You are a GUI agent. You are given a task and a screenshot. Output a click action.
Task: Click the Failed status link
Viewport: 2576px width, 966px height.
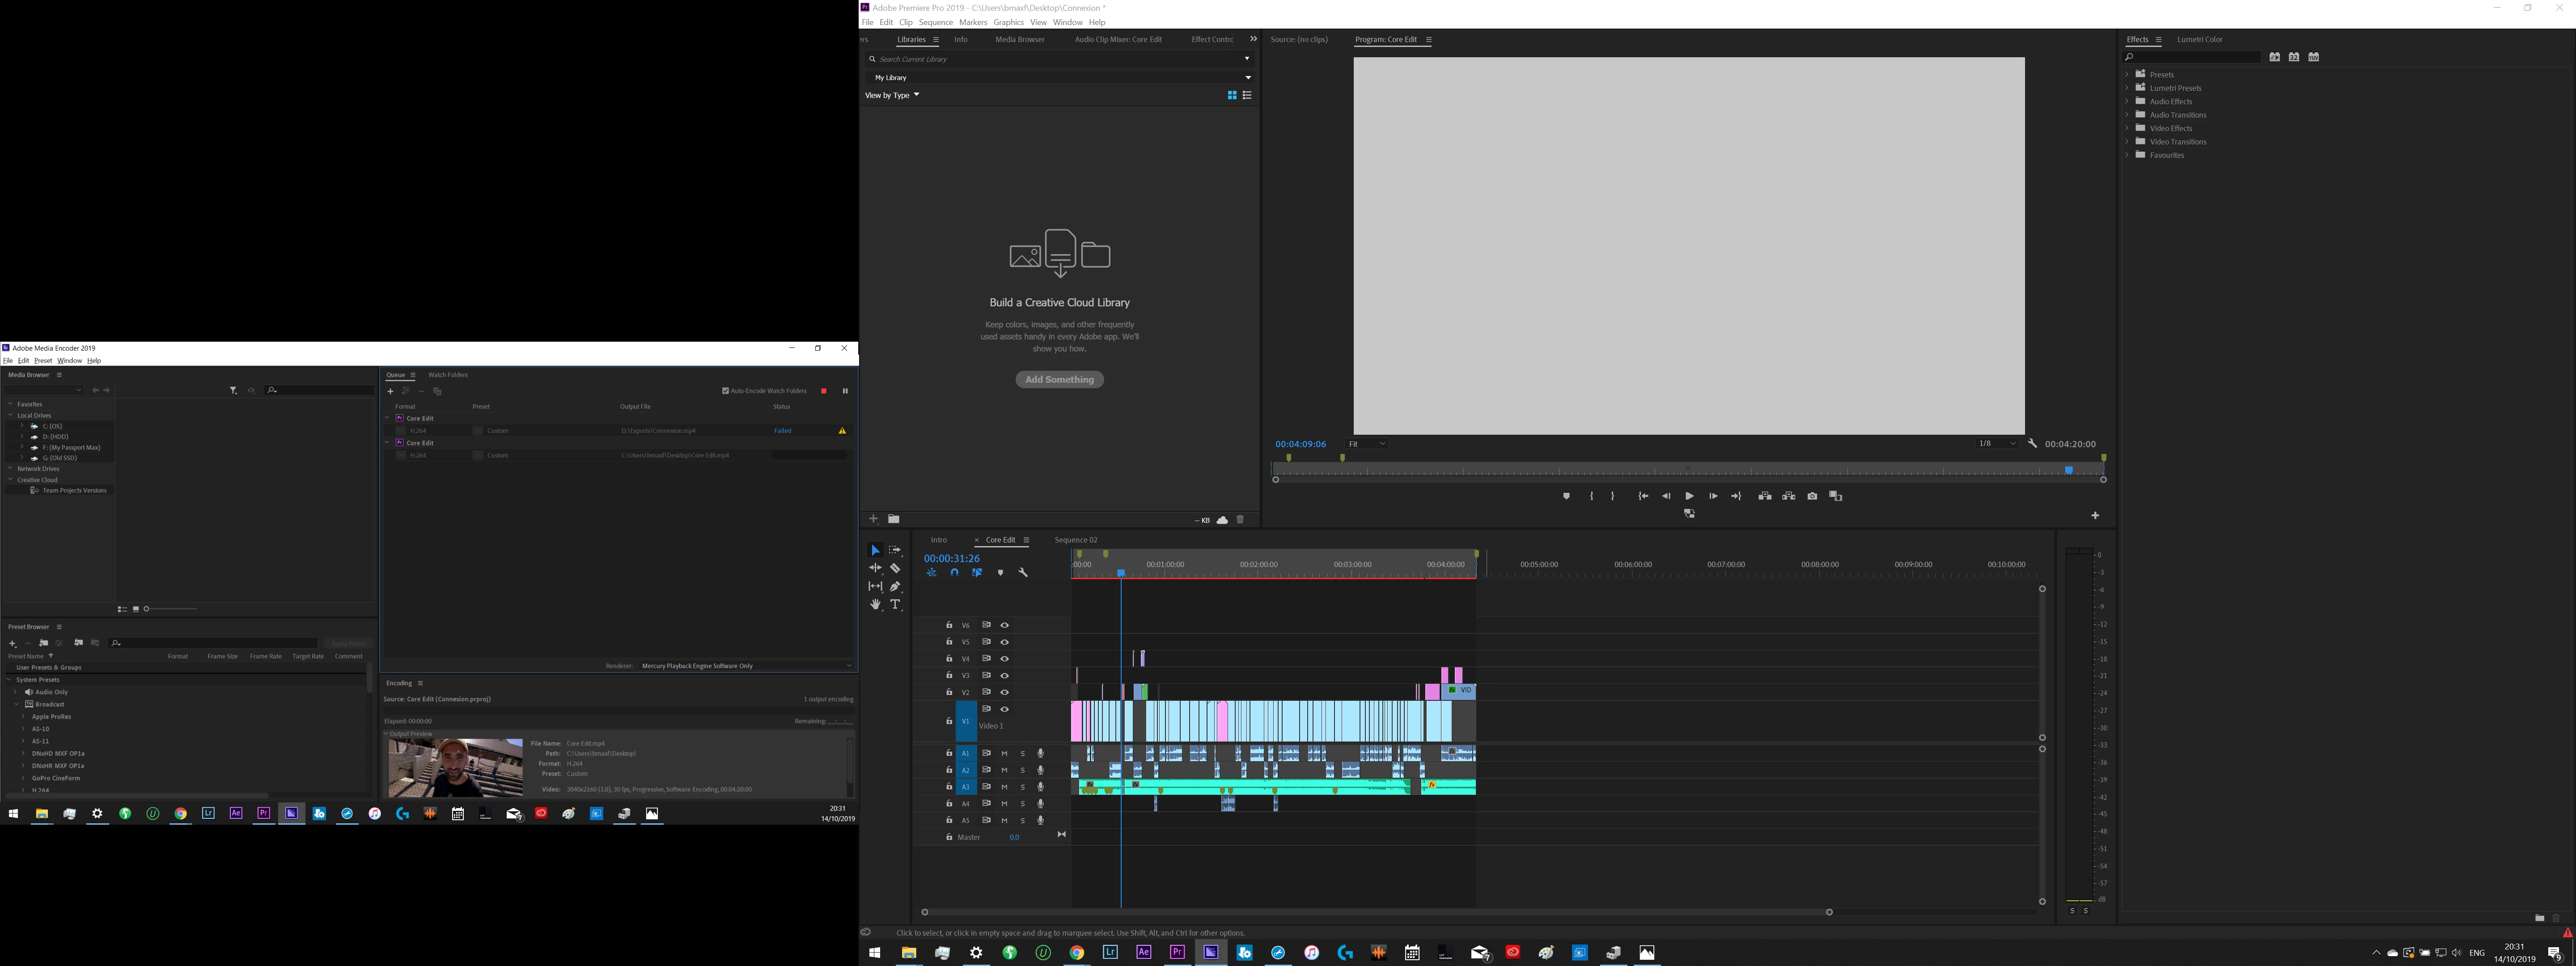pos(782,431)
